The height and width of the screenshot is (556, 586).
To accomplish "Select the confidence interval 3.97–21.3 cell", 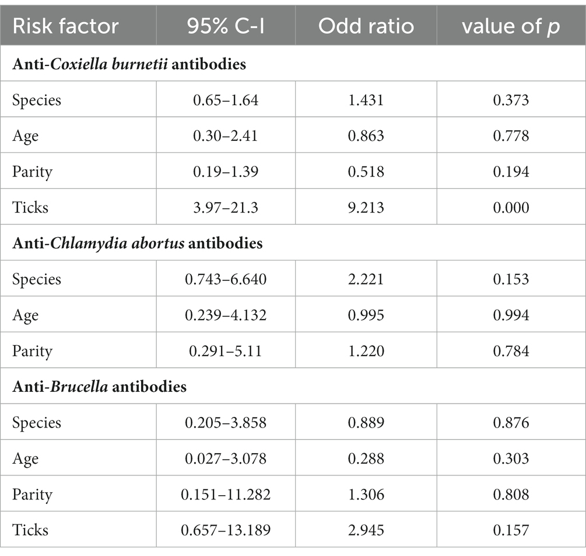I will click(226, 207).
